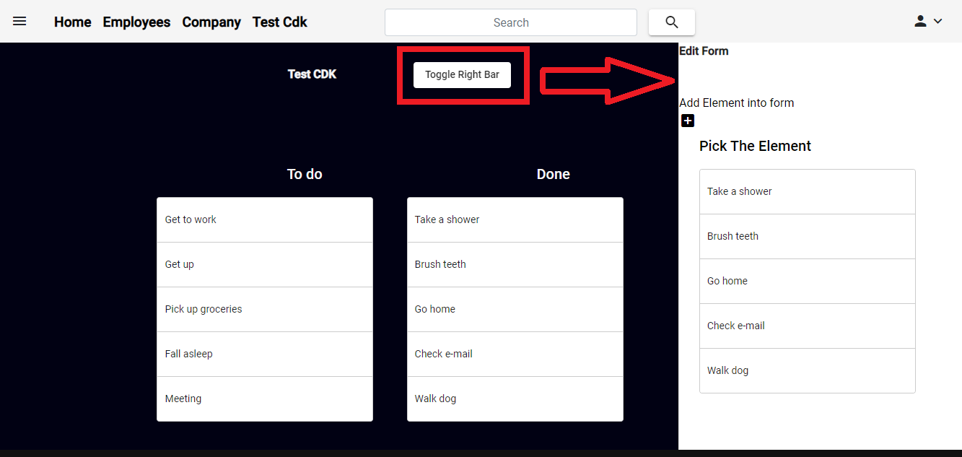Focus the Search input field
This screenshot has height=457, width=962.
click(x=511, y=22)
